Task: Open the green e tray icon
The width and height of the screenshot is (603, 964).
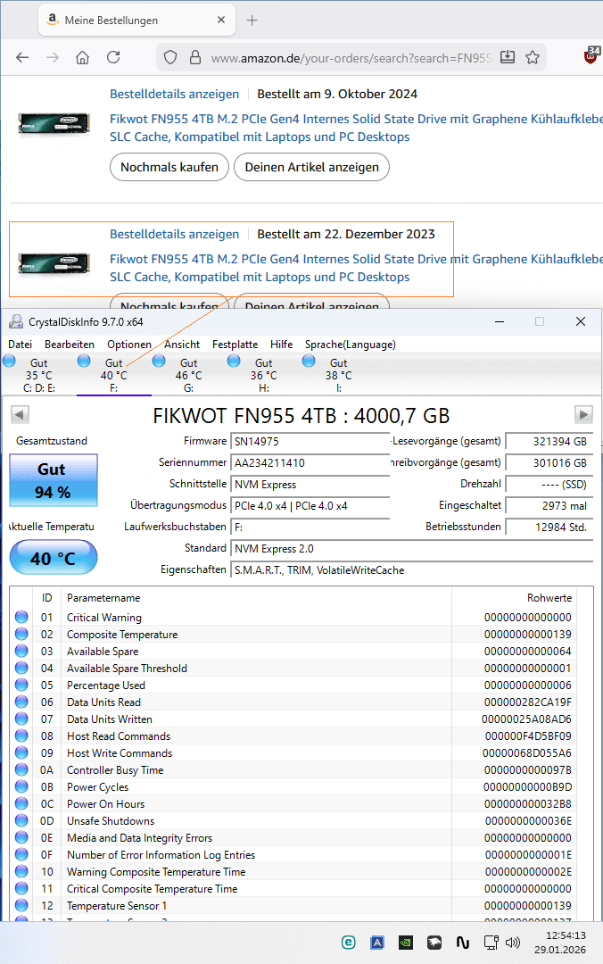Action: (348, 942)
